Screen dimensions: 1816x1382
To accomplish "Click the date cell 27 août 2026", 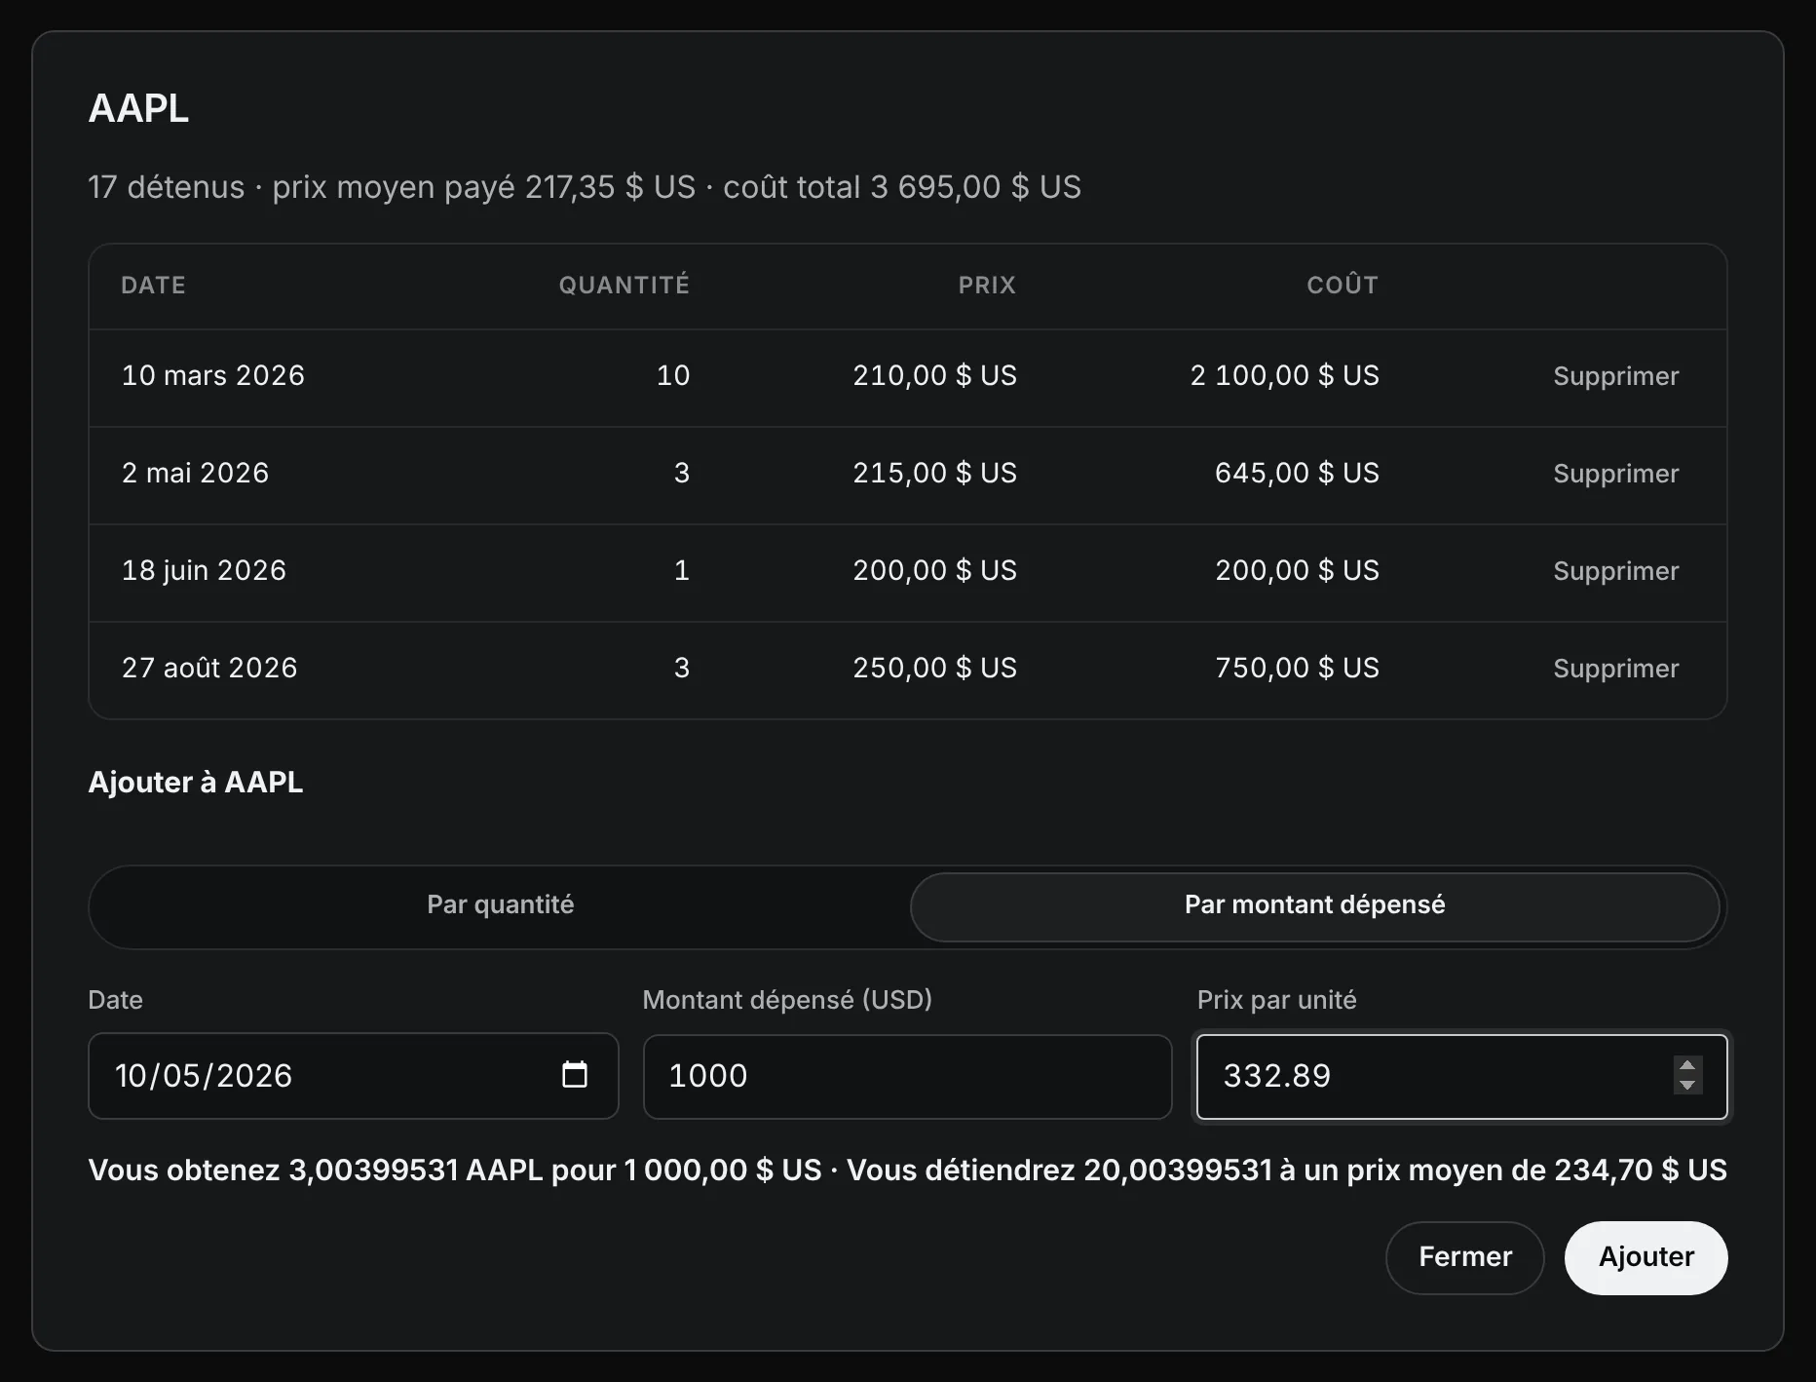I will click(x=209, y=668).
